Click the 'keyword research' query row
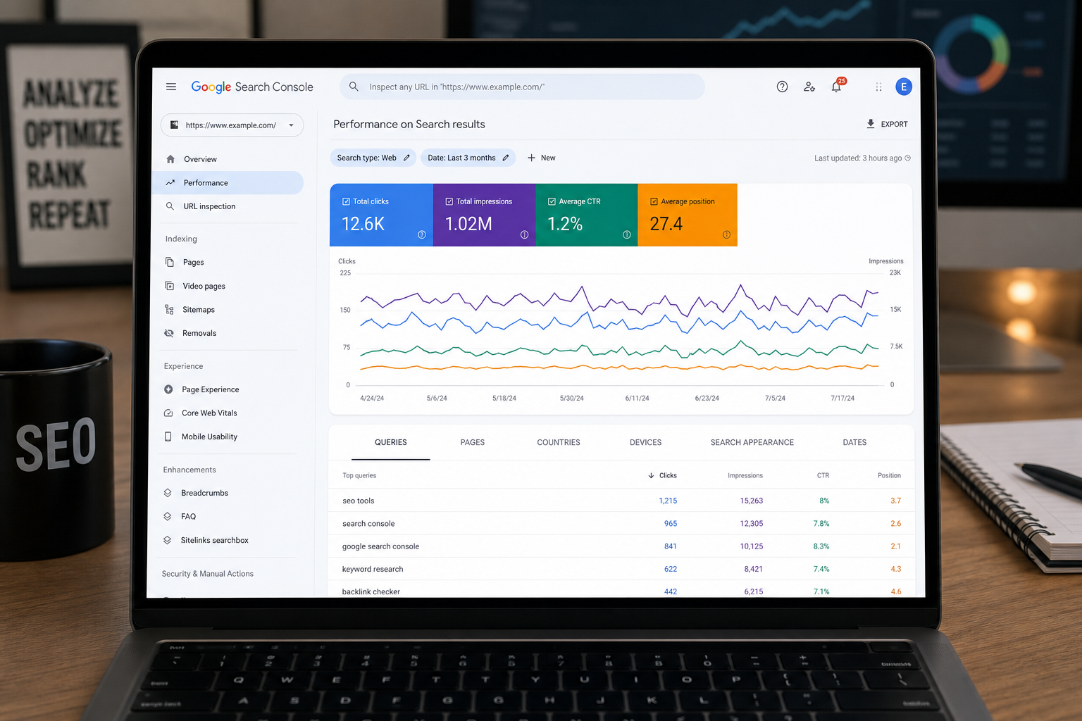 621,569
